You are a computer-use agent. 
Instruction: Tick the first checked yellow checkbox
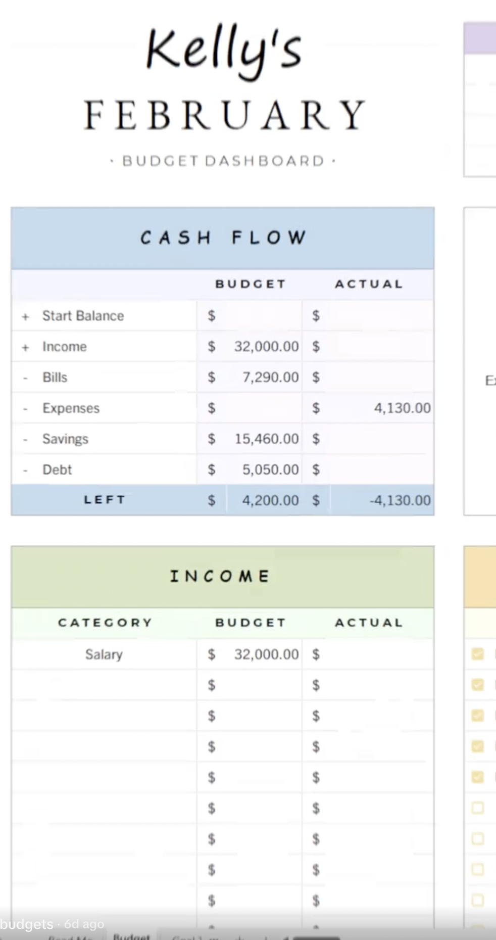[477, 654]
